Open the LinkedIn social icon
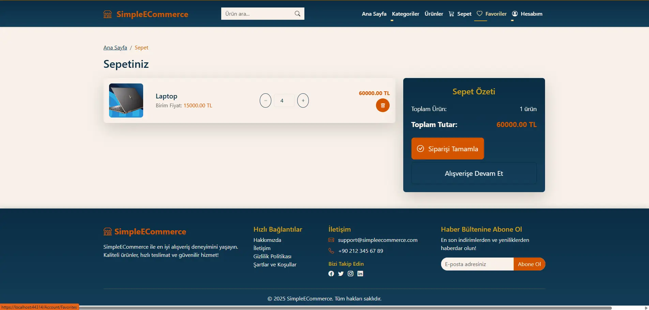649x310 pixels. [x=360, y=274]
